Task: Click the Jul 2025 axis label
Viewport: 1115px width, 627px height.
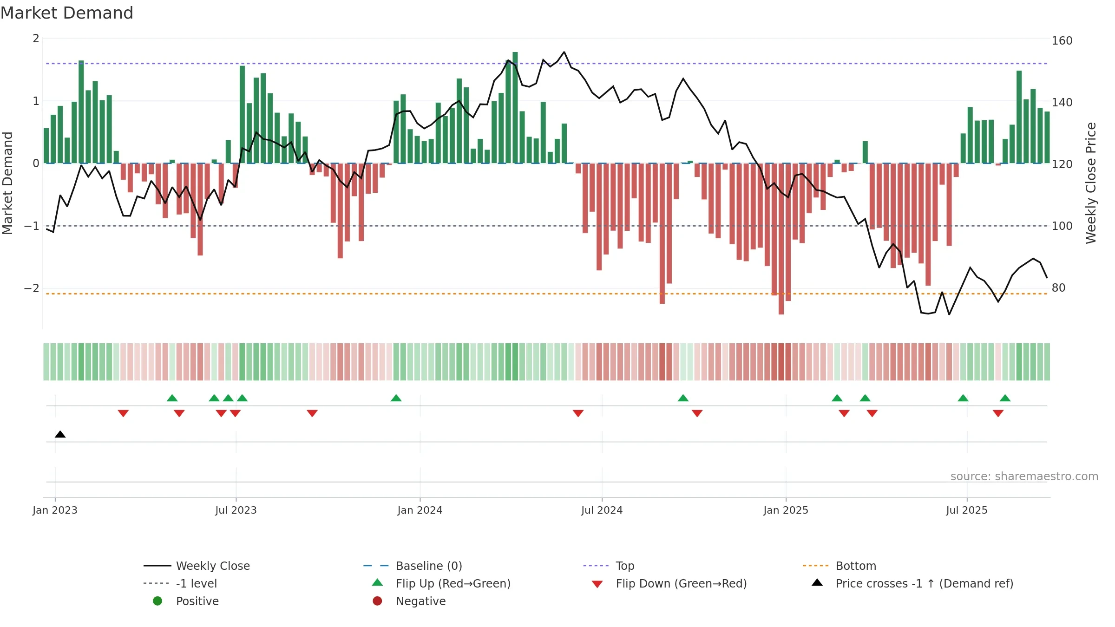Action: (966, 510)
